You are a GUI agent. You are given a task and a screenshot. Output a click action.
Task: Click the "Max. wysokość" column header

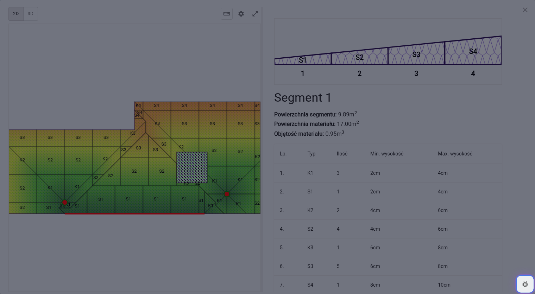[x=455, y=154]
